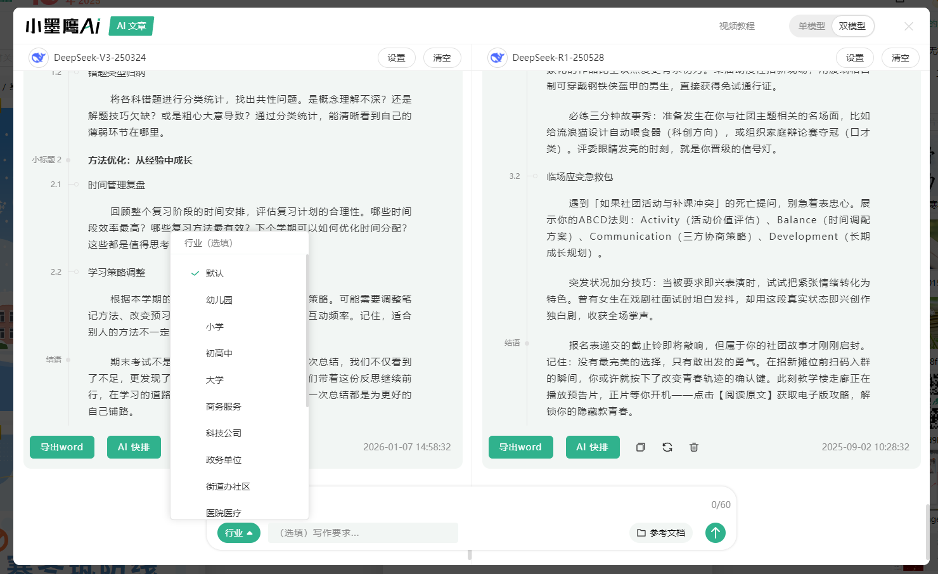Open the 视频教程 link
The width and height of the screenshot is (938, 574).
coord(736,26)
